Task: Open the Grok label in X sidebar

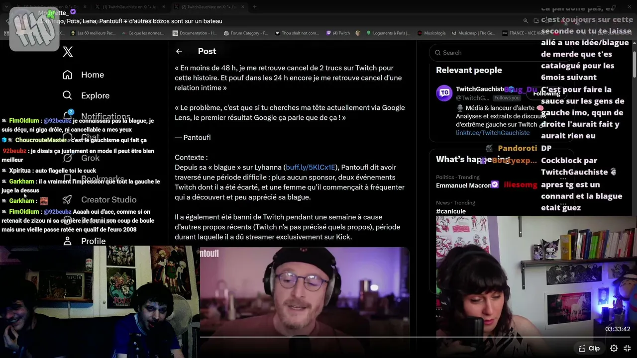Action: pyautogui.click(x=90, y=158)
